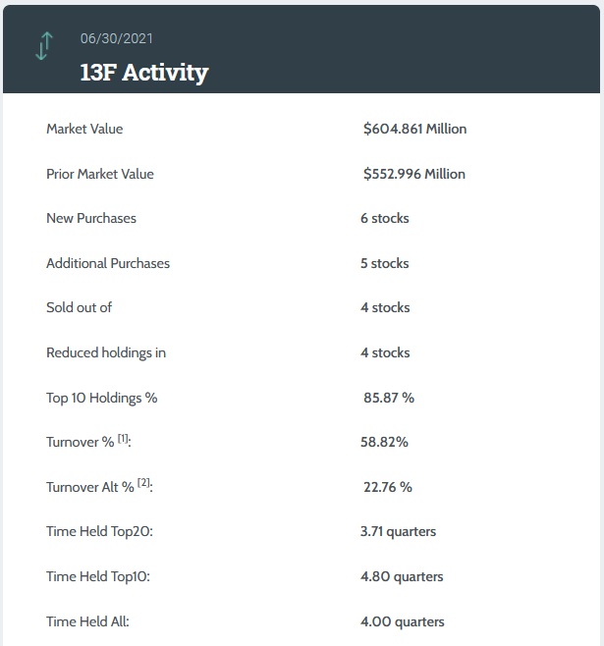Select the Market Value label
The image size is (604, 646).
pos(84,129)
